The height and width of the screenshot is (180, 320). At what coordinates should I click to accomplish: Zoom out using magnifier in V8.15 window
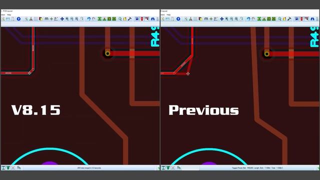point(72,19)
